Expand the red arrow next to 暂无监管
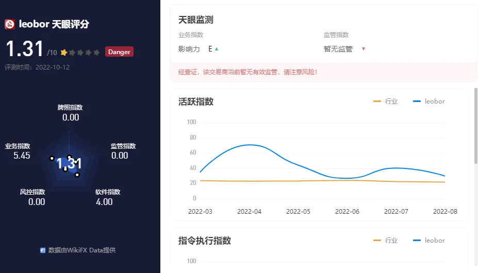 (364, 49)
